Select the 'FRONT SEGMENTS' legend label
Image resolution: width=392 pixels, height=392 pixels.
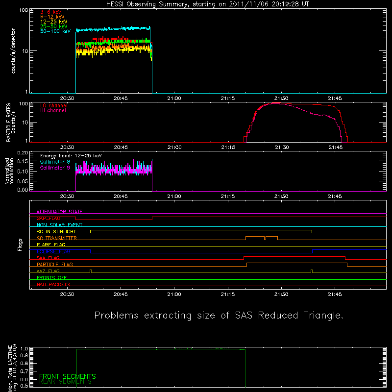tap(68, 376)
